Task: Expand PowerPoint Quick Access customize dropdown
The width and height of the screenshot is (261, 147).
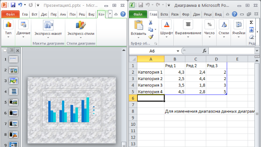Action: point(38,5)
